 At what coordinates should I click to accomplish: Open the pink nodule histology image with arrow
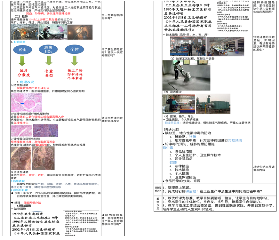point(26,102)
